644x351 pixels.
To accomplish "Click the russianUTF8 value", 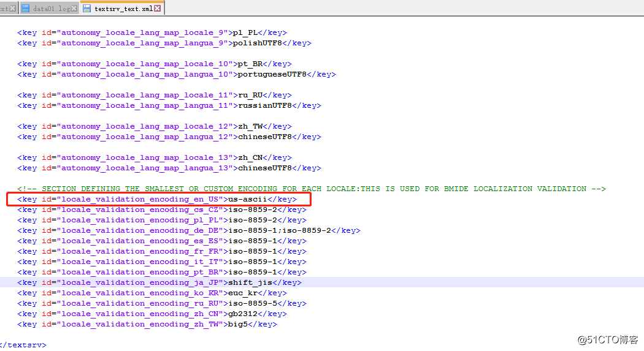I will (x=265, y=105).
